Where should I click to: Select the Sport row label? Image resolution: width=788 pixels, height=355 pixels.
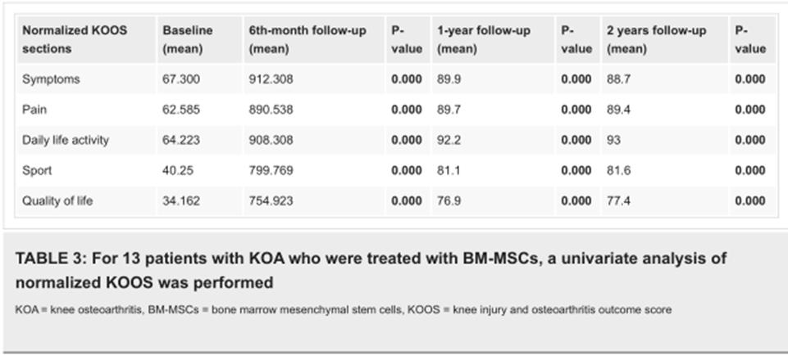(x=37, y=170)
